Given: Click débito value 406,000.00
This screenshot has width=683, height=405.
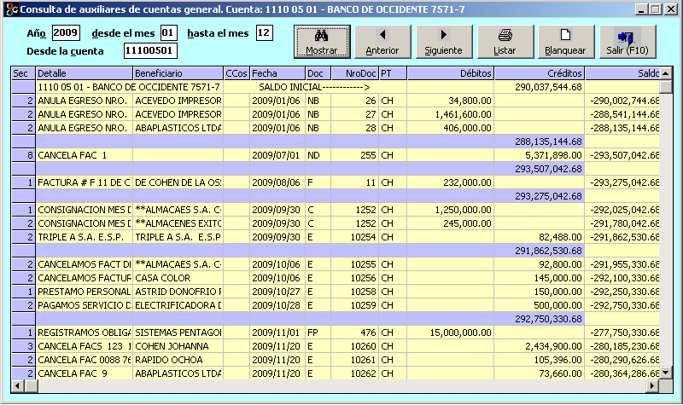Looking at the screenshot, I should 467,128.
